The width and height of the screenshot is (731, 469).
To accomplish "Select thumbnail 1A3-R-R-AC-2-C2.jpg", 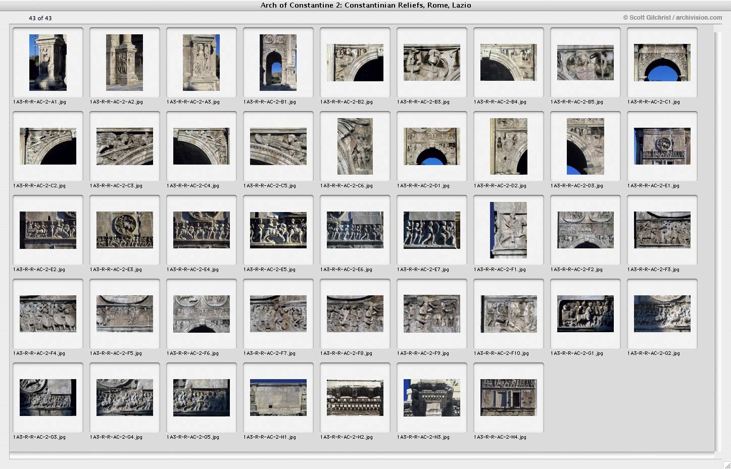I will click(48, 146).
